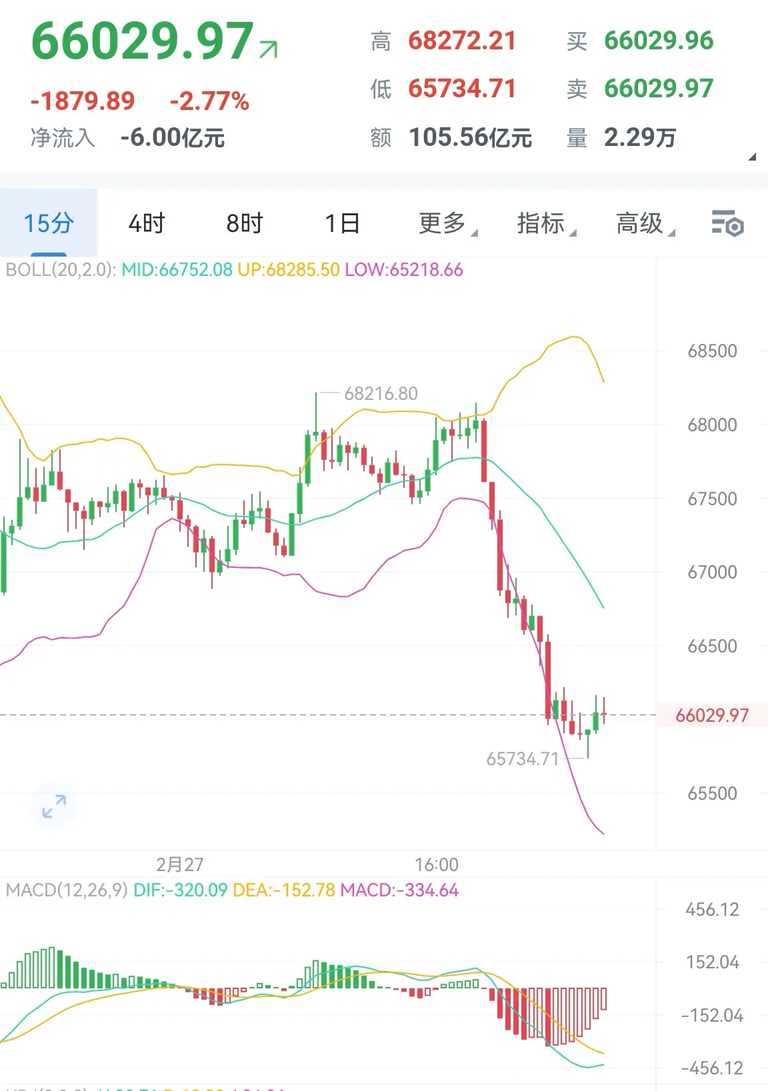Image resolution: width=768 pixels, height=1091 pixels.
Task: Click the green up-arrow beside price
Action: (269, 50)
